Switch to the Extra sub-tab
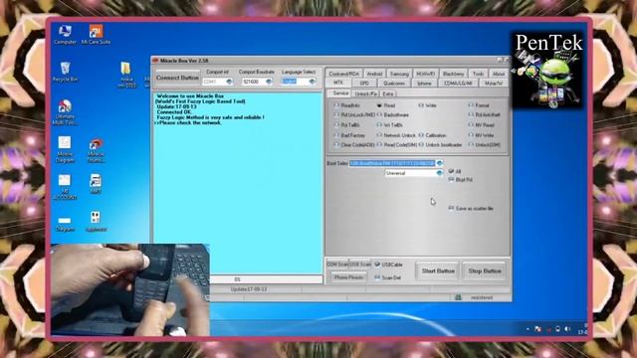Image resolution: width=637 pixels, height=358 pixels. [388, 93]
